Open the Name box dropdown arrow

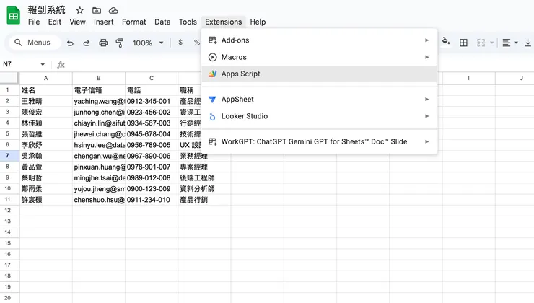43,64
